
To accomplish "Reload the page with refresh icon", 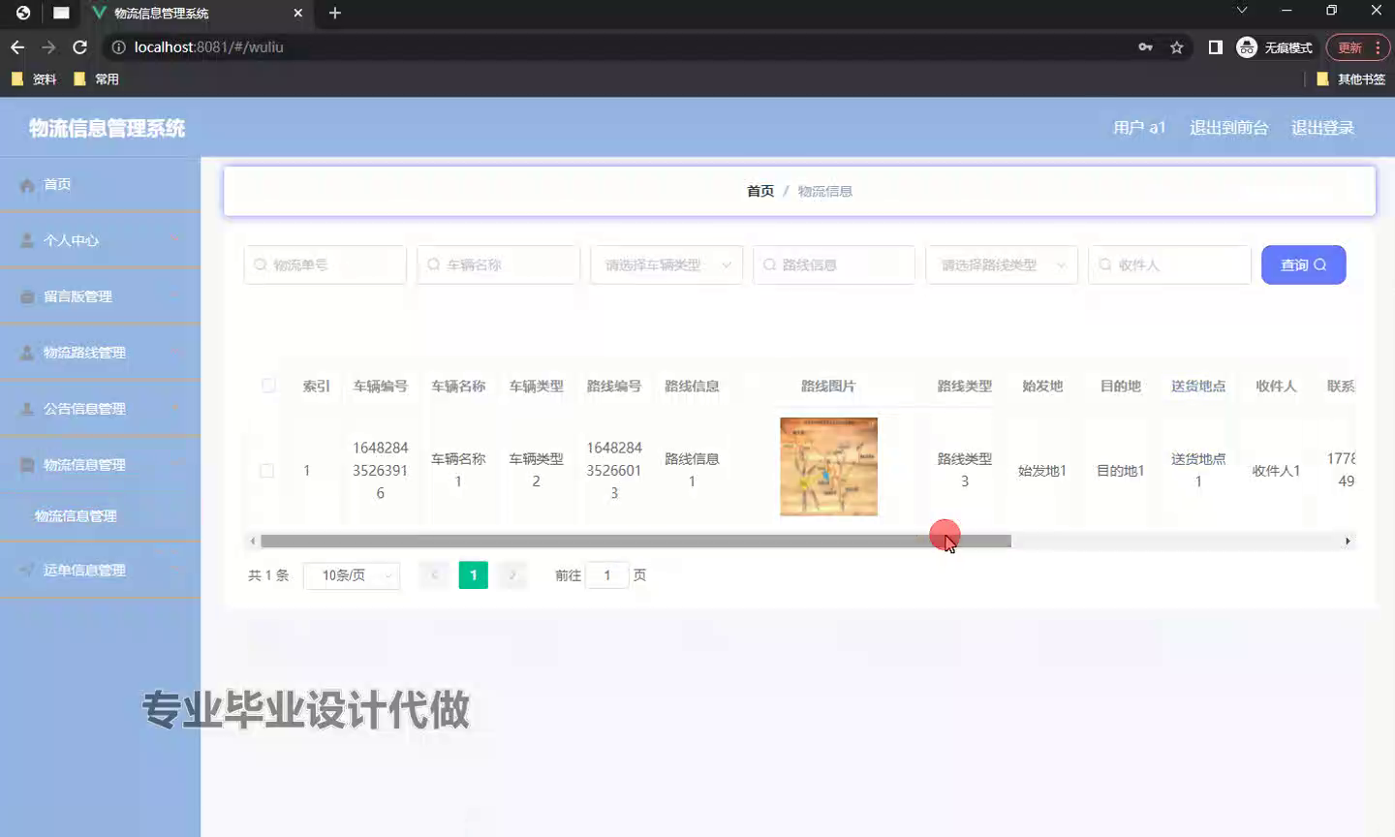I will click(x=80, y=46).
